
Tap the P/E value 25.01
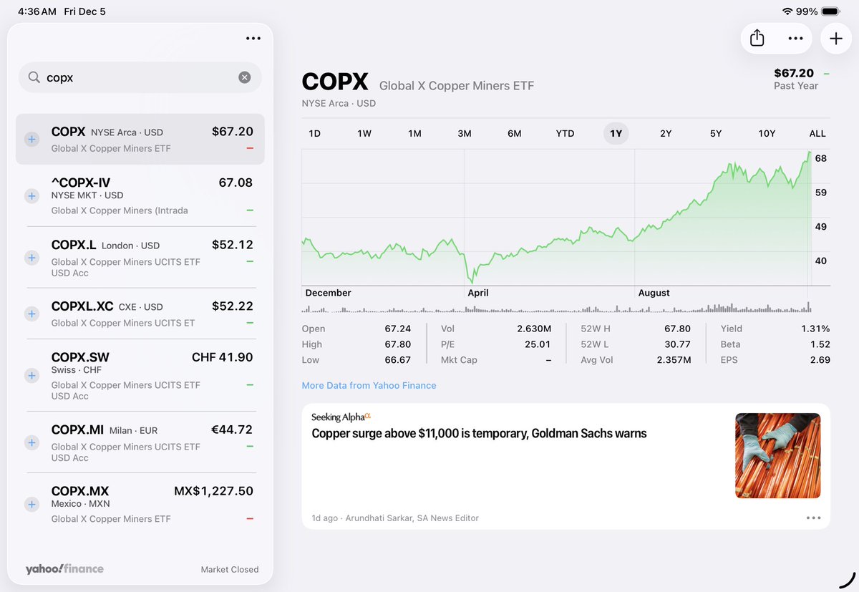(538, 344)
